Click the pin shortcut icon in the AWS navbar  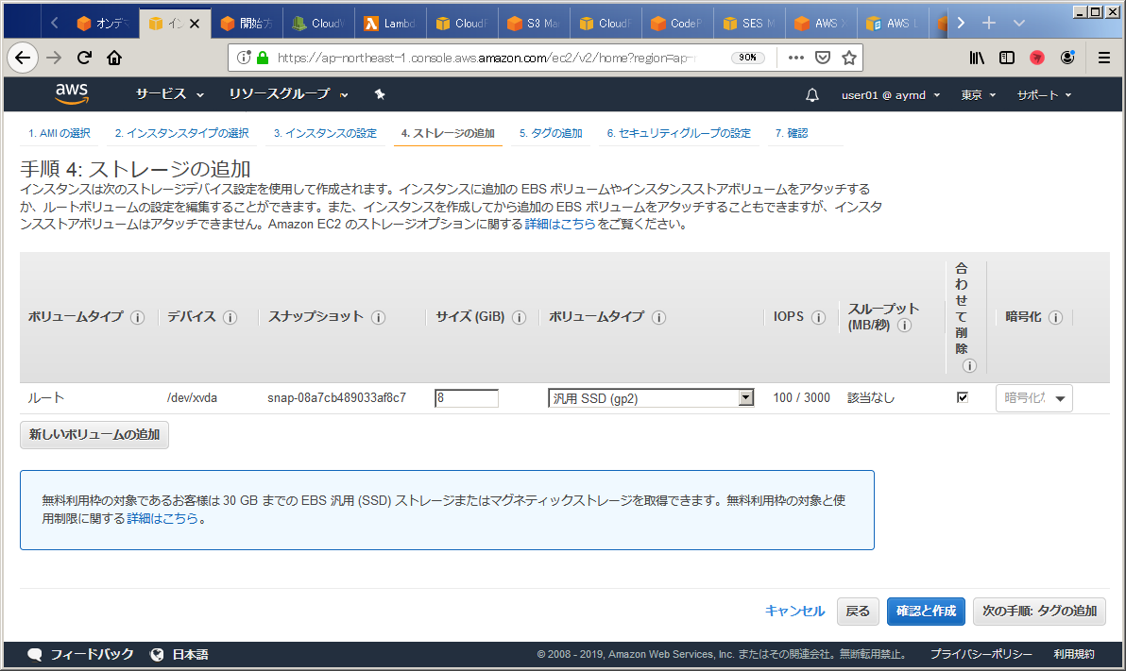point(380,94)
